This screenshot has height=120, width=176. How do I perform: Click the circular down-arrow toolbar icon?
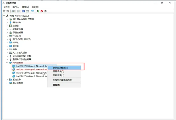[x=46, y=11]
